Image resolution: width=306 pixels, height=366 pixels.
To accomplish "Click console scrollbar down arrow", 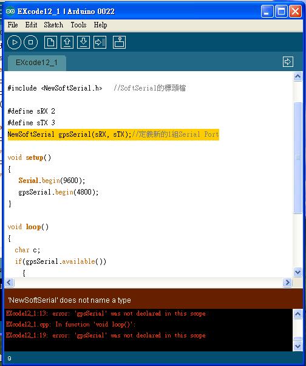I will (297, 346).
